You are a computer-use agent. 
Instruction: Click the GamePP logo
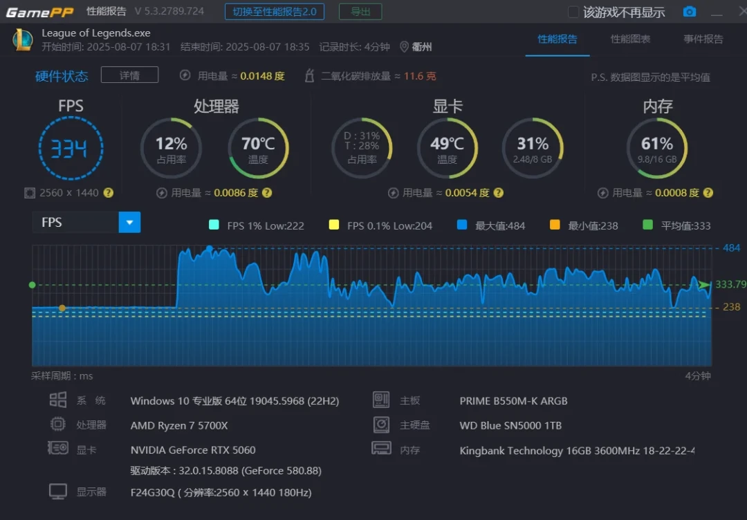coord(39,12)
